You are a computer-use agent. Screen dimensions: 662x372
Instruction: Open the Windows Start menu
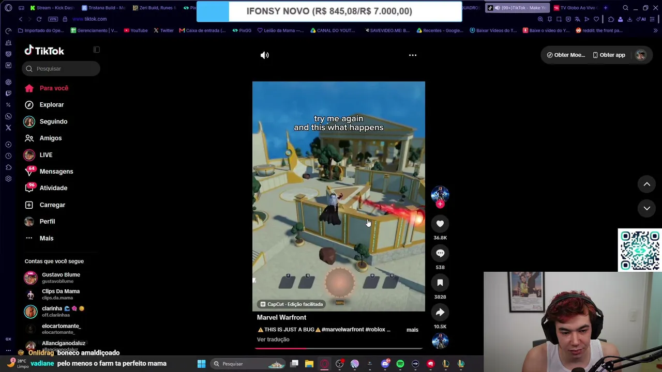pyautogui.click(x=201, y=364)
